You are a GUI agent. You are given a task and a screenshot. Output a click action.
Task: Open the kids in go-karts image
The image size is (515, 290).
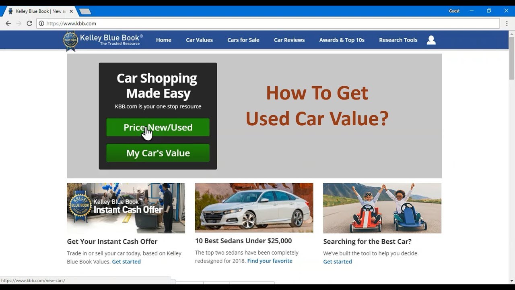[x=382, y=208]
